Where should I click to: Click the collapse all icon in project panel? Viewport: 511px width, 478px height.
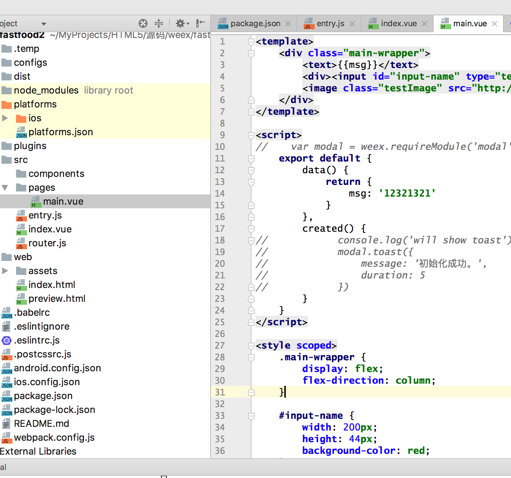tap(159, 24)
